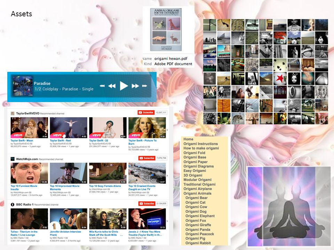
Task: Open Origami Base menu entry
Action: point(195,157)
